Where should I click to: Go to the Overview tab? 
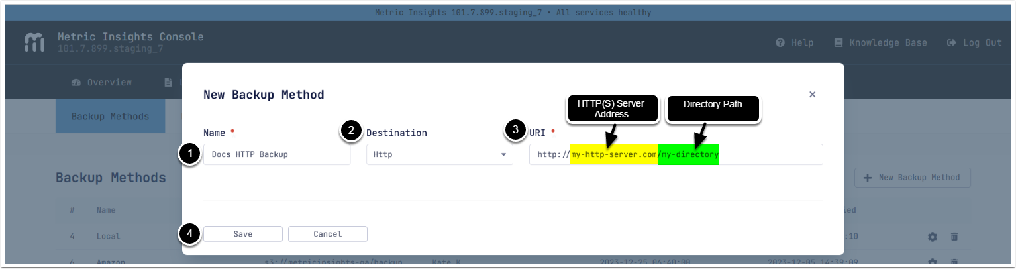101,82
